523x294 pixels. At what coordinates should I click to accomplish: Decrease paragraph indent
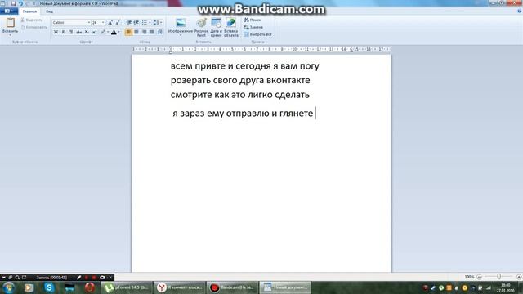point(129,22)
